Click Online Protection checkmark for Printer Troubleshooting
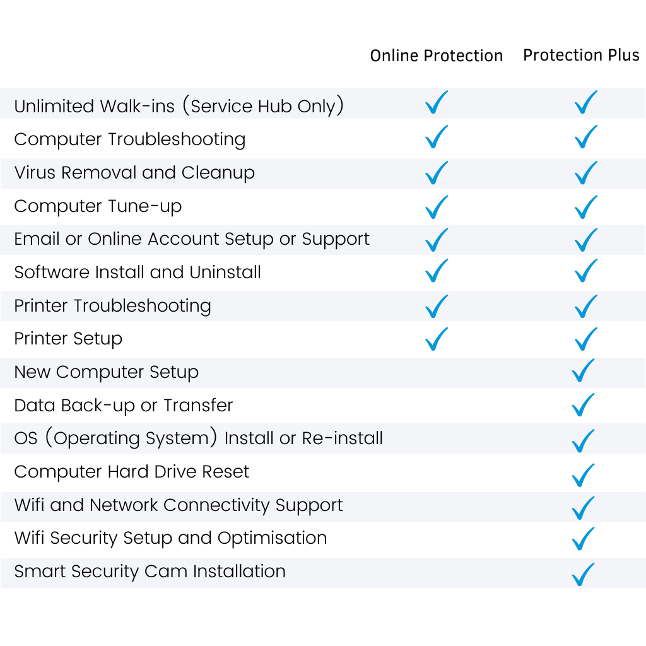This screenshot has width=646, height=646. pyautogui.click(x=437, y=307)
